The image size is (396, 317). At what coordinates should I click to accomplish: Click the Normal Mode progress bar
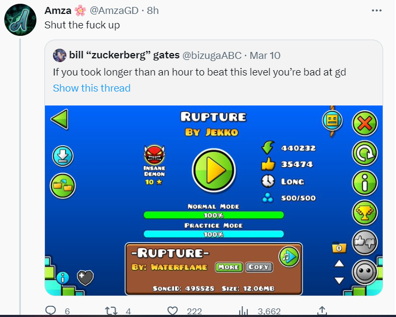coord(214,215)
